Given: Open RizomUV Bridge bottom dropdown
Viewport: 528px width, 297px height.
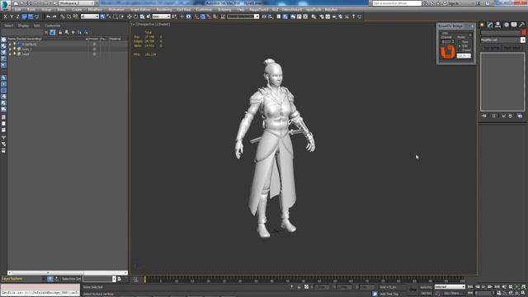Looking at the screenshot, I should tap(464, 55).
